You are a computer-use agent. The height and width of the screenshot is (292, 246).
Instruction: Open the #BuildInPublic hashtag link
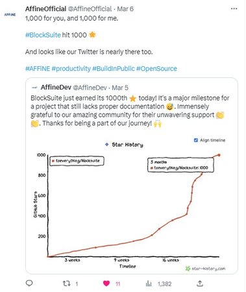114,69
